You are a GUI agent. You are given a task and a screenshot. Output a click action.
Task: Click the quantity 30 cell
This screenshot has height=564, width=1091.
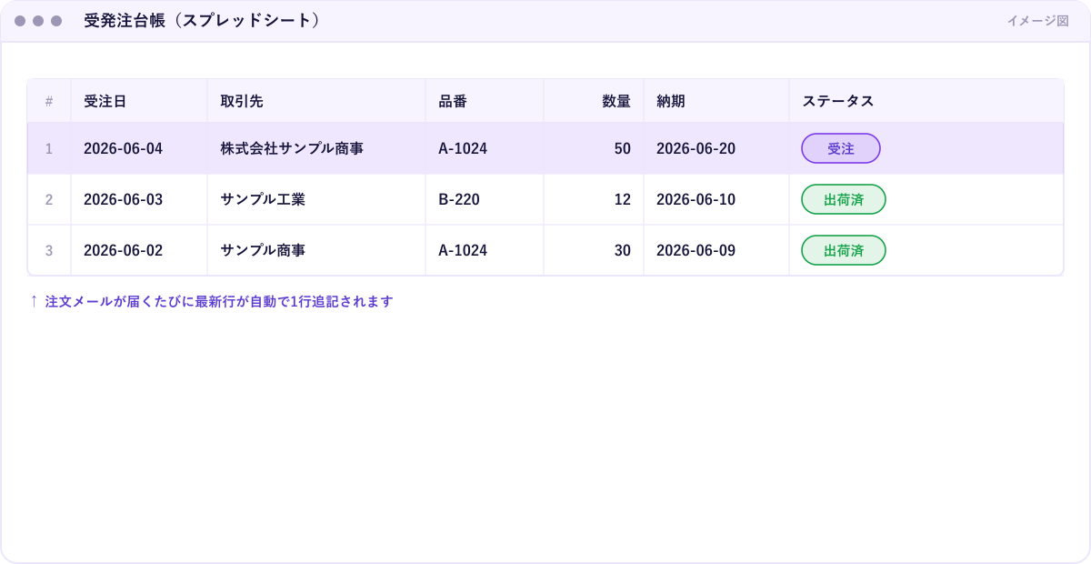point(594,250)
